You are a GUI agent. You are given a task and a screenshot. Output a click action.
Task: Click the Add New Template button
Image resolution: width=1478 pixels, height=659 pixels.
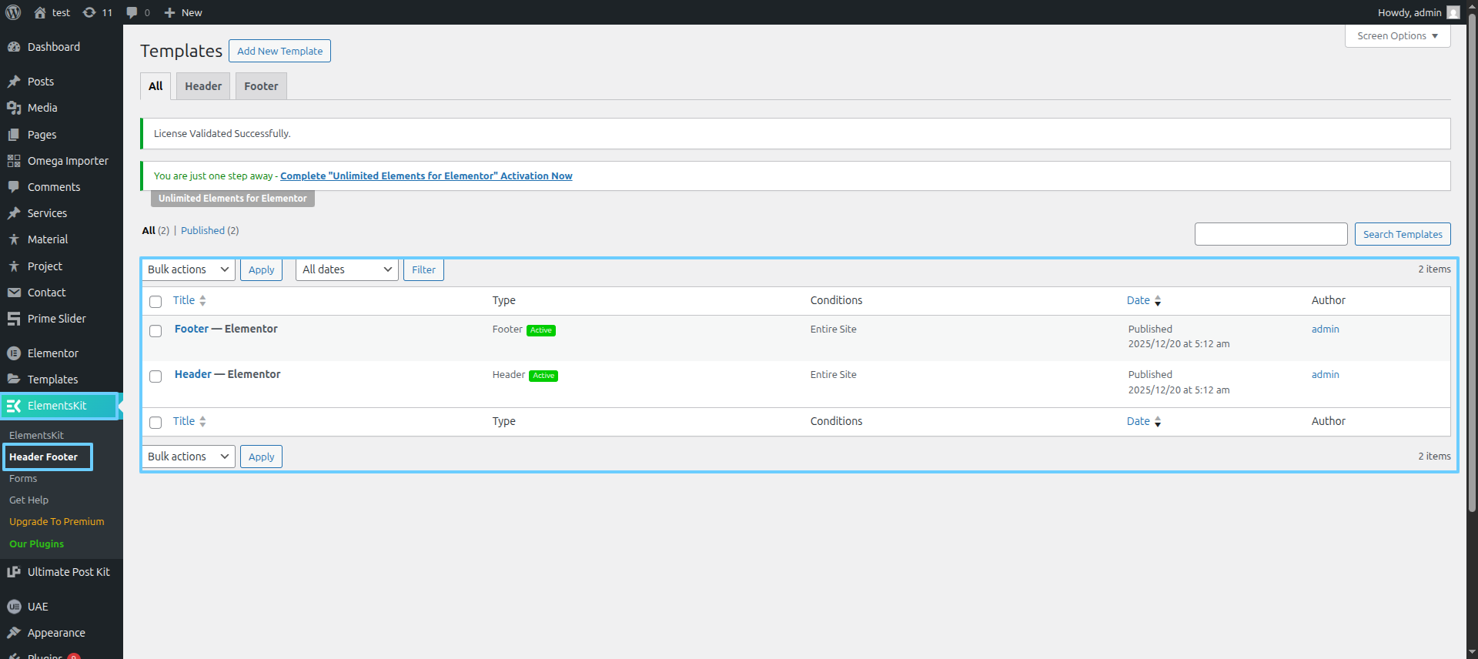279,51
